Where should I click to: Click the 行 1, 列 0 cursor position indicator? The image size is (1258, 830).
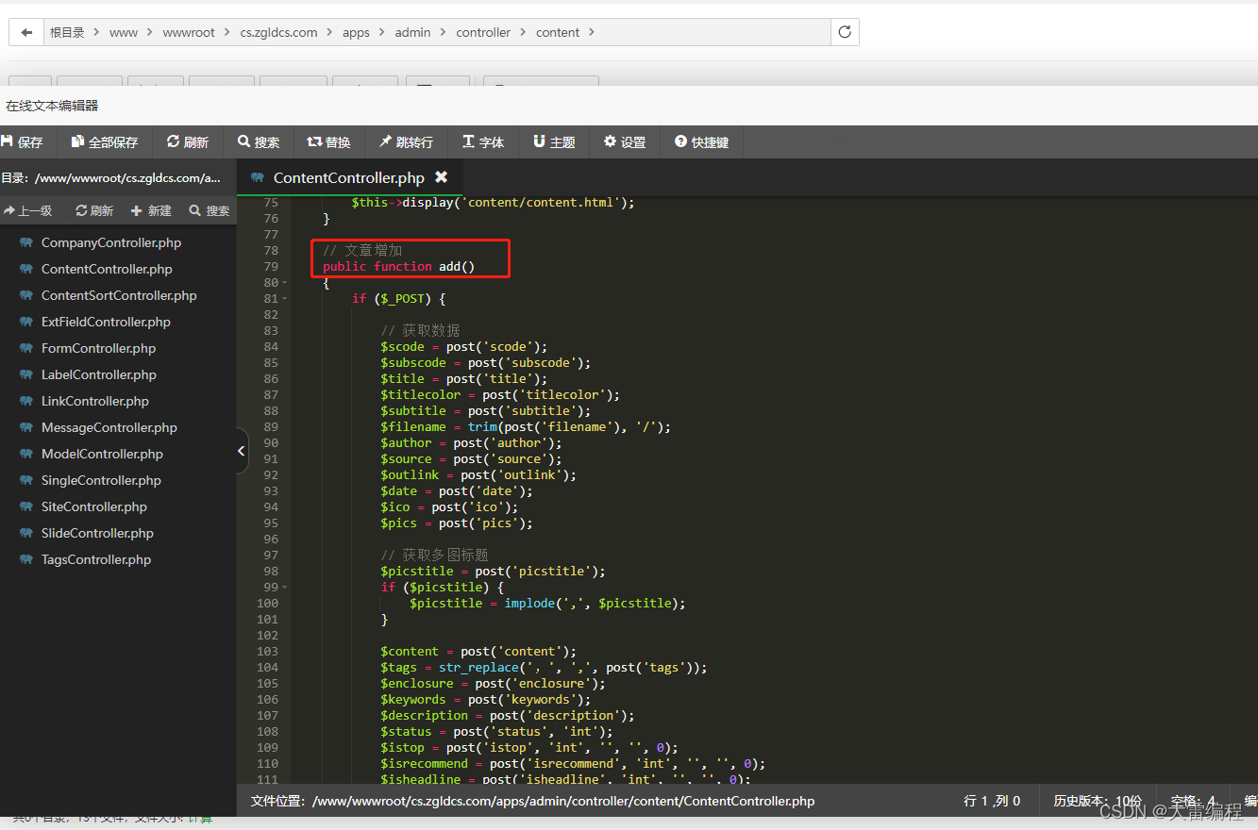(992, 801)
